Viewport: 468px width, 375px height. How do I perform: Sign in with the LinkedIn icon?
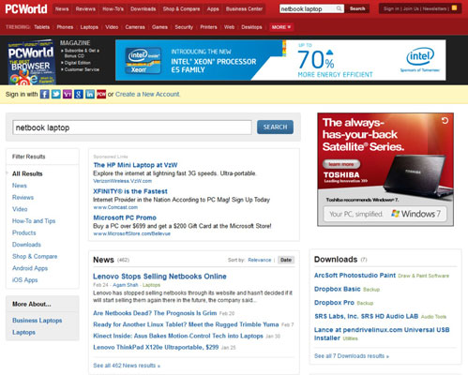pos(90,94)
